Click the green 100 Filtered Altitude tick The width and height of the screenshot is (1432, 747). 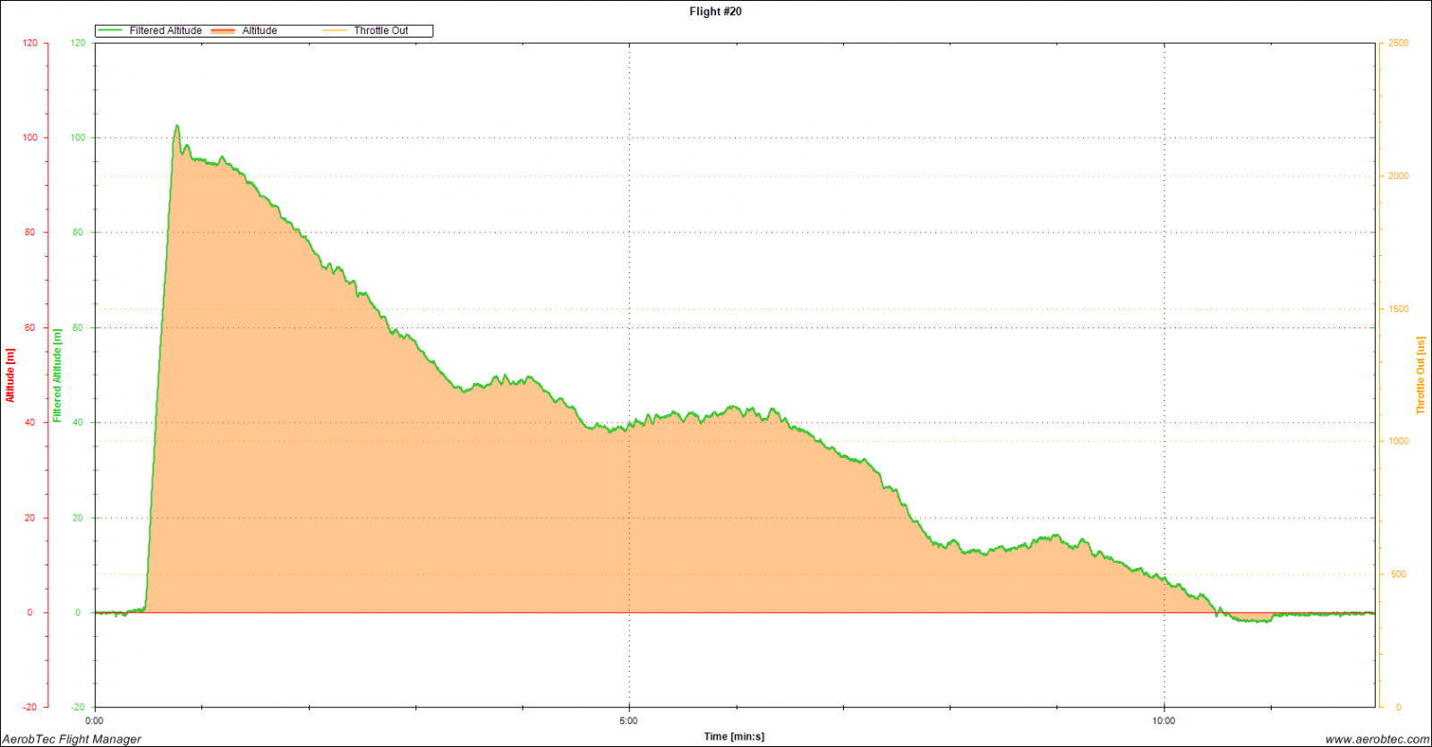tap(78, 138)
